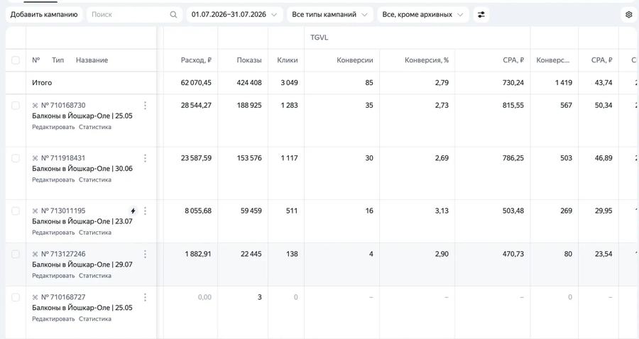Click the 'TGVL' goal group header

click(319, 38)
